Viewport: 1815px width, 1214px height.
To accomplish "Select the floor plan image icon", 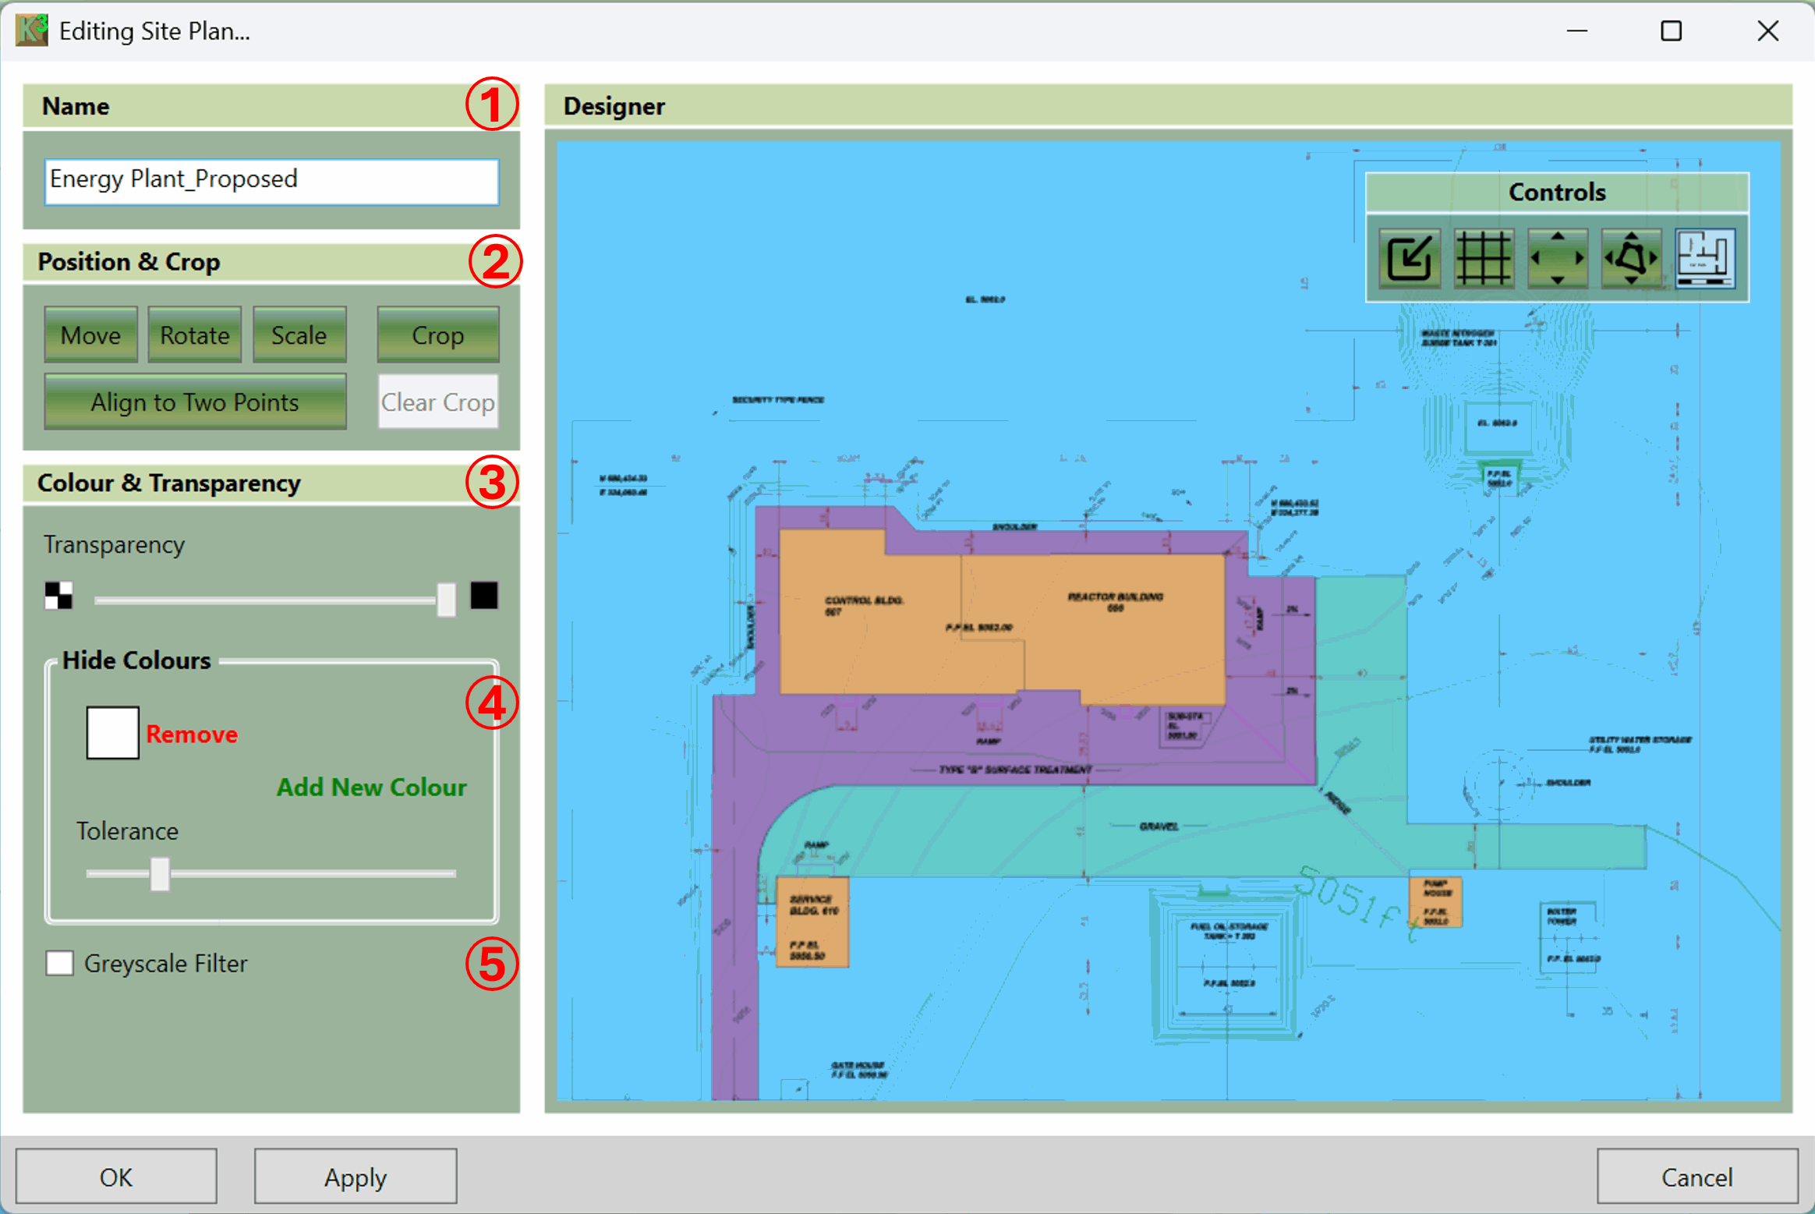I will pos(1705,258).
